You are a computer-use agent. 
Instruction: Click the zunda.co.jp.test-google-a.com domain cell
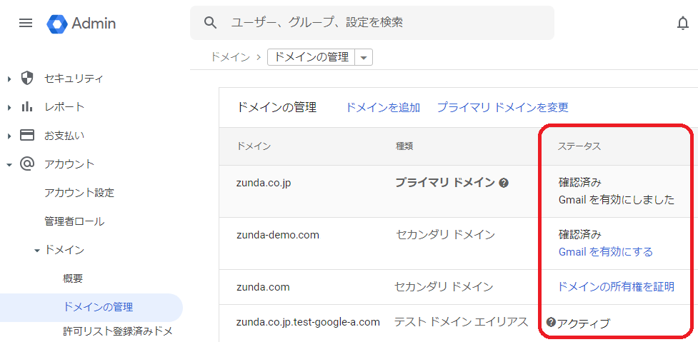pyautogui.click(x=308, y=322)
